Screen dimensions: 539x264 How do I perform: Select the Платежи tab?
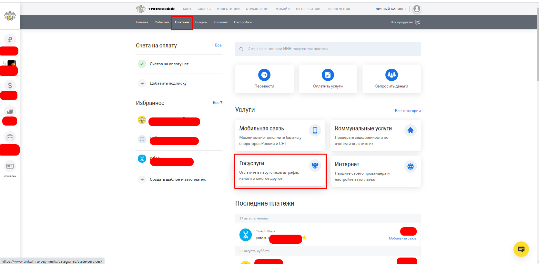(182, 22)
